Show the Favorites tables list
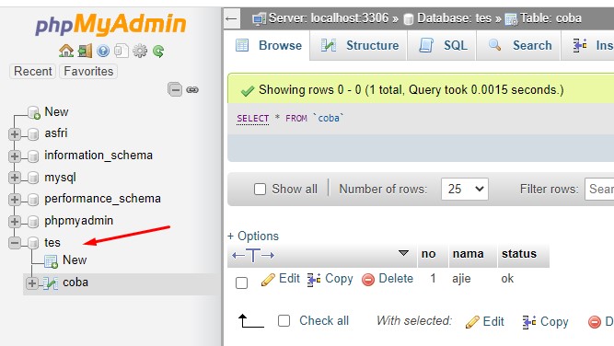This screenshot has width=614, height=346. [88, 71]
